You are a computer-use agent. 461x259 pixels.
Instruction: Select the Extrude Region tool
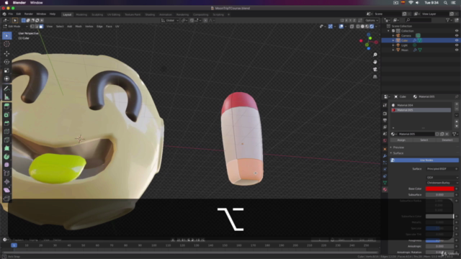pyautogui.click(x=6, y=106)
